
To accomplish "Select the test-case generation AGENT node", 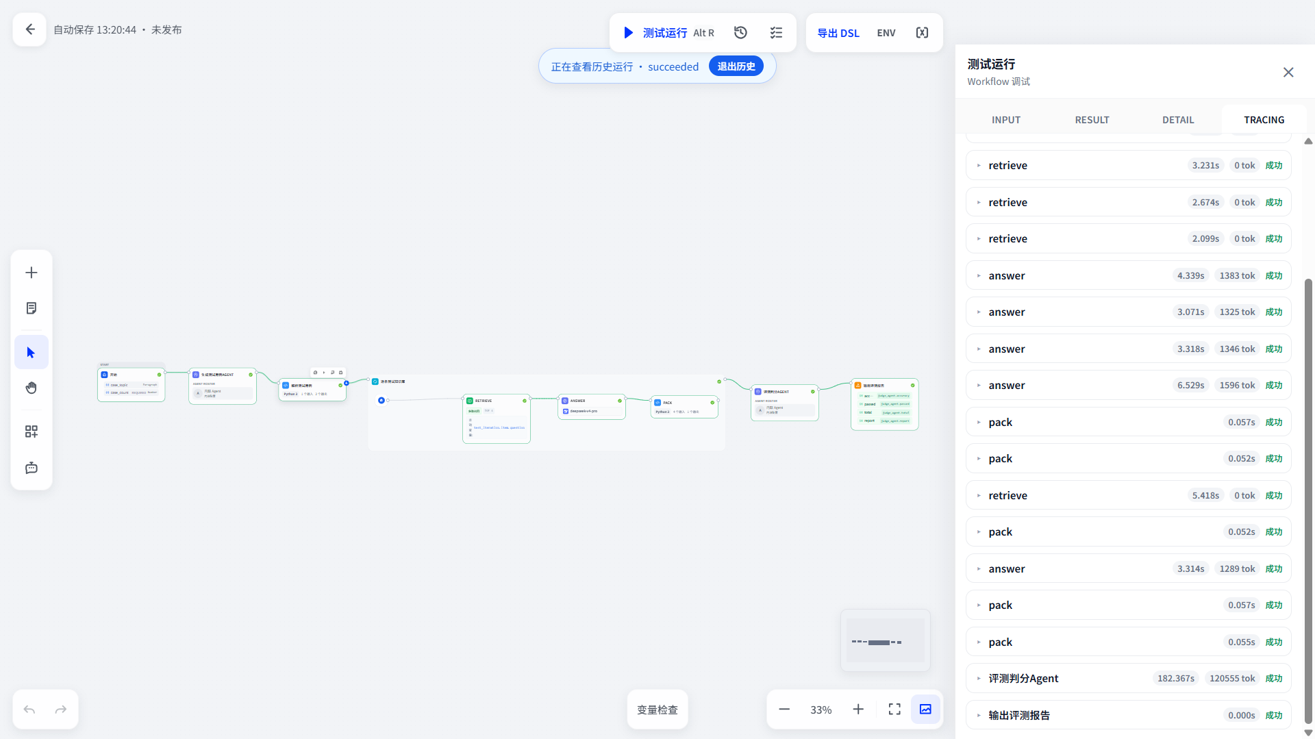I will [x=223, y=386].
